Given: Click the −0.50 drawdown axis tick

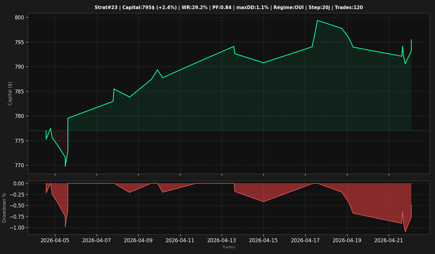Looking at the screenshot, I should [x=17, y=206].
